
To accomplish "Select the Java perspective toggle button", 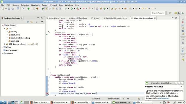I will (179, 13).
